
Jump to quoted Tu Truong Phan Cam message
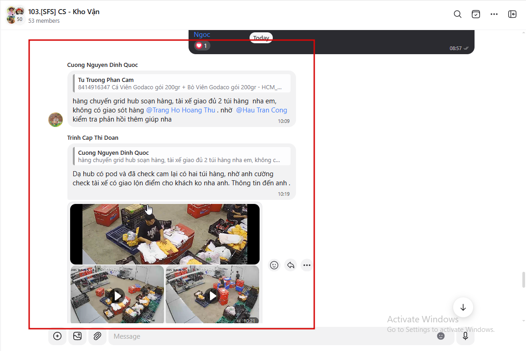[182, 83]
